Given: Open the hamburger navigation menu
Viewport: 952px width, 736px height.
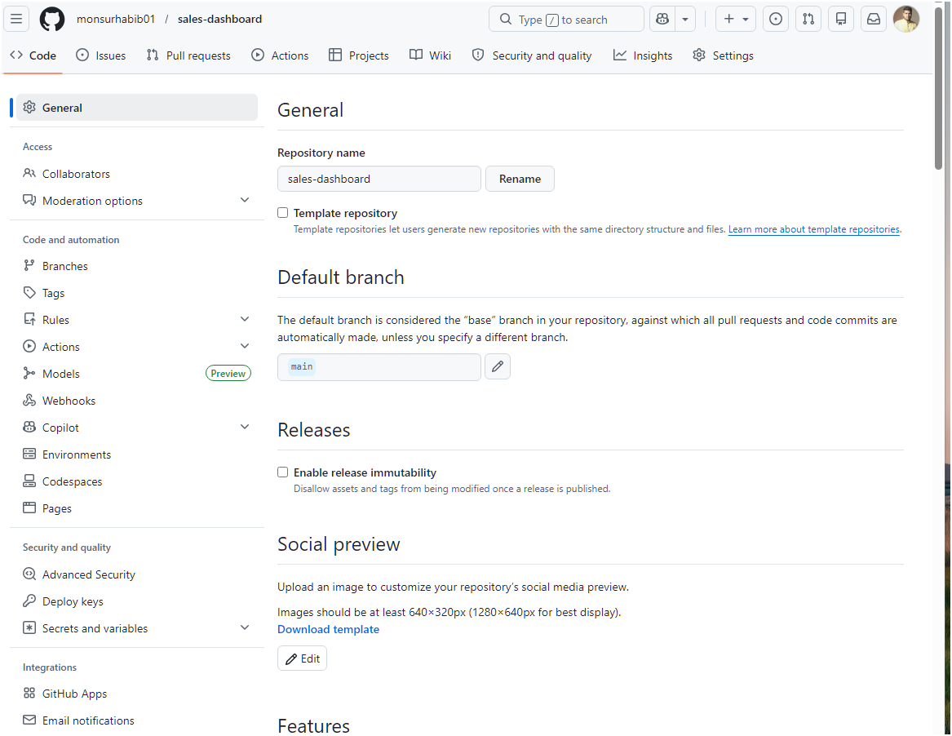Looking at the screenshot, I should coord(16,19).
